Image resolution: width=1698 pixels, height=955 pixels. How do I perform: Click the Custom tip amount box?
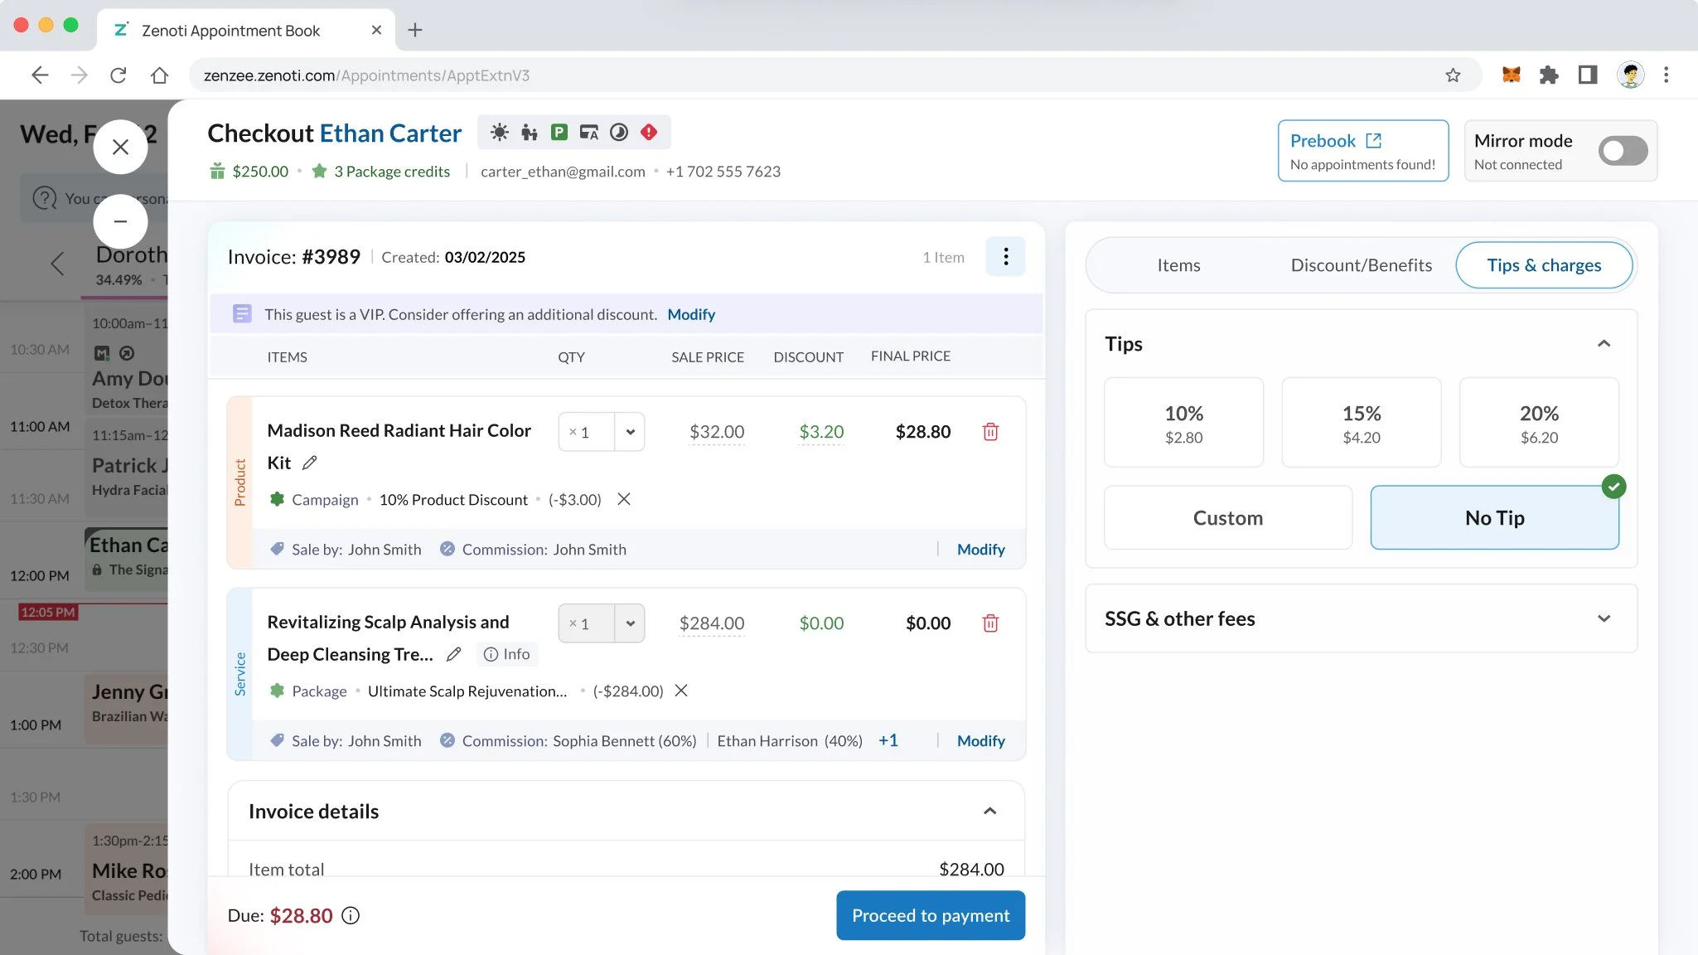(1227, 518)
